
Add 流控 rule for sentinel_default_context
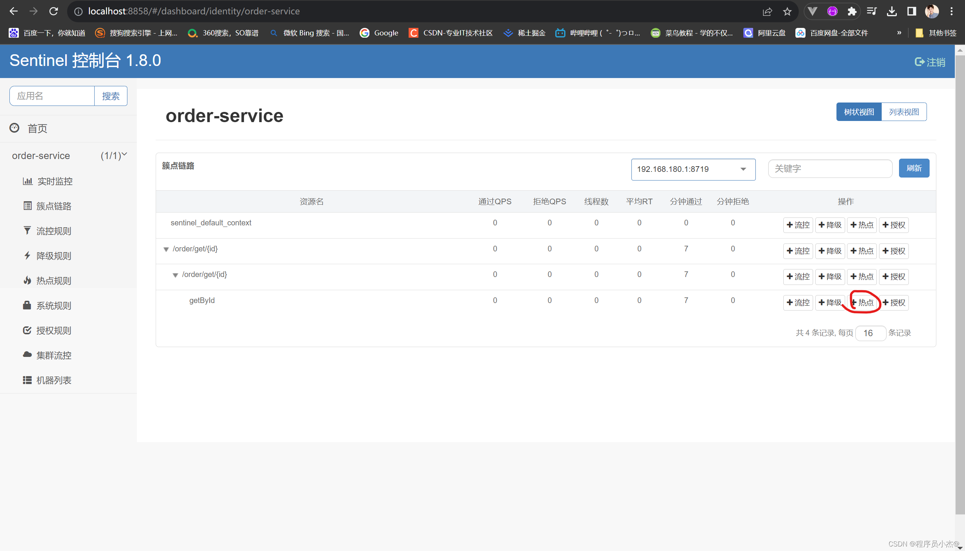tap(798, 225)
